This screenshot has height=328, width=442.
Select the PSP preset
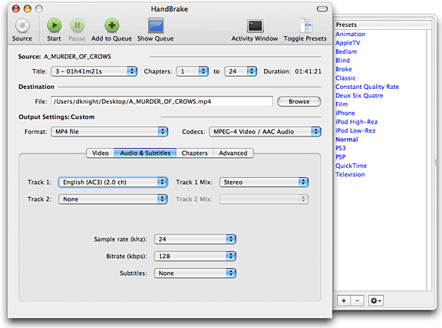click(341, 157)
